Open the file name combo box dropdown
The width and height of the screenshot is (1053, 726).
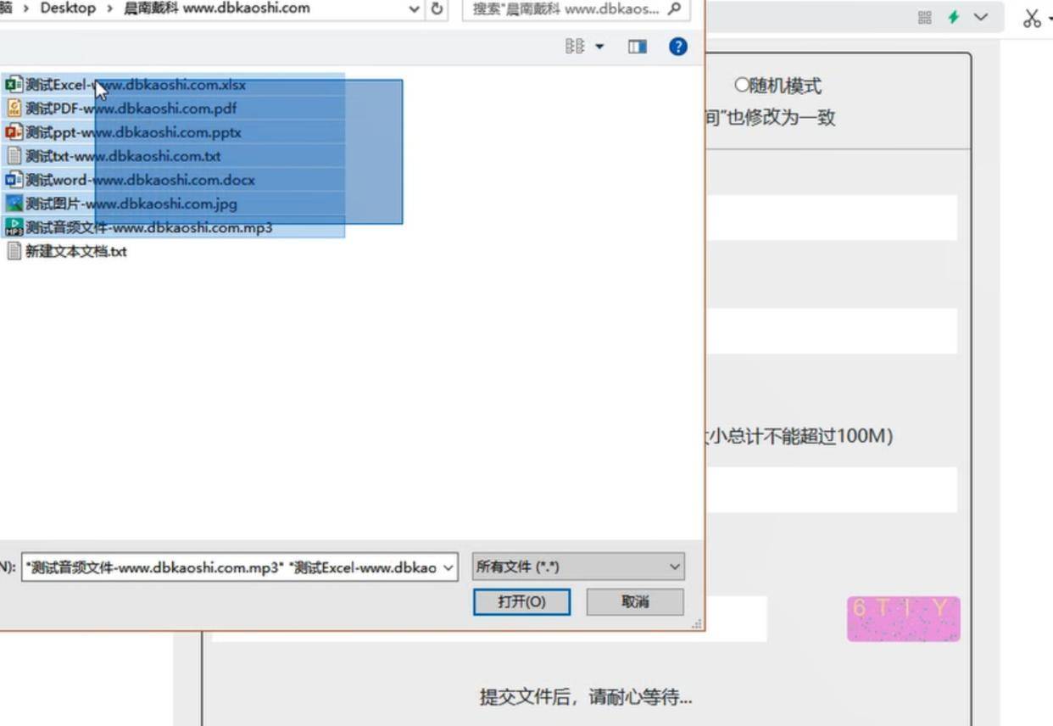[448, 567]
